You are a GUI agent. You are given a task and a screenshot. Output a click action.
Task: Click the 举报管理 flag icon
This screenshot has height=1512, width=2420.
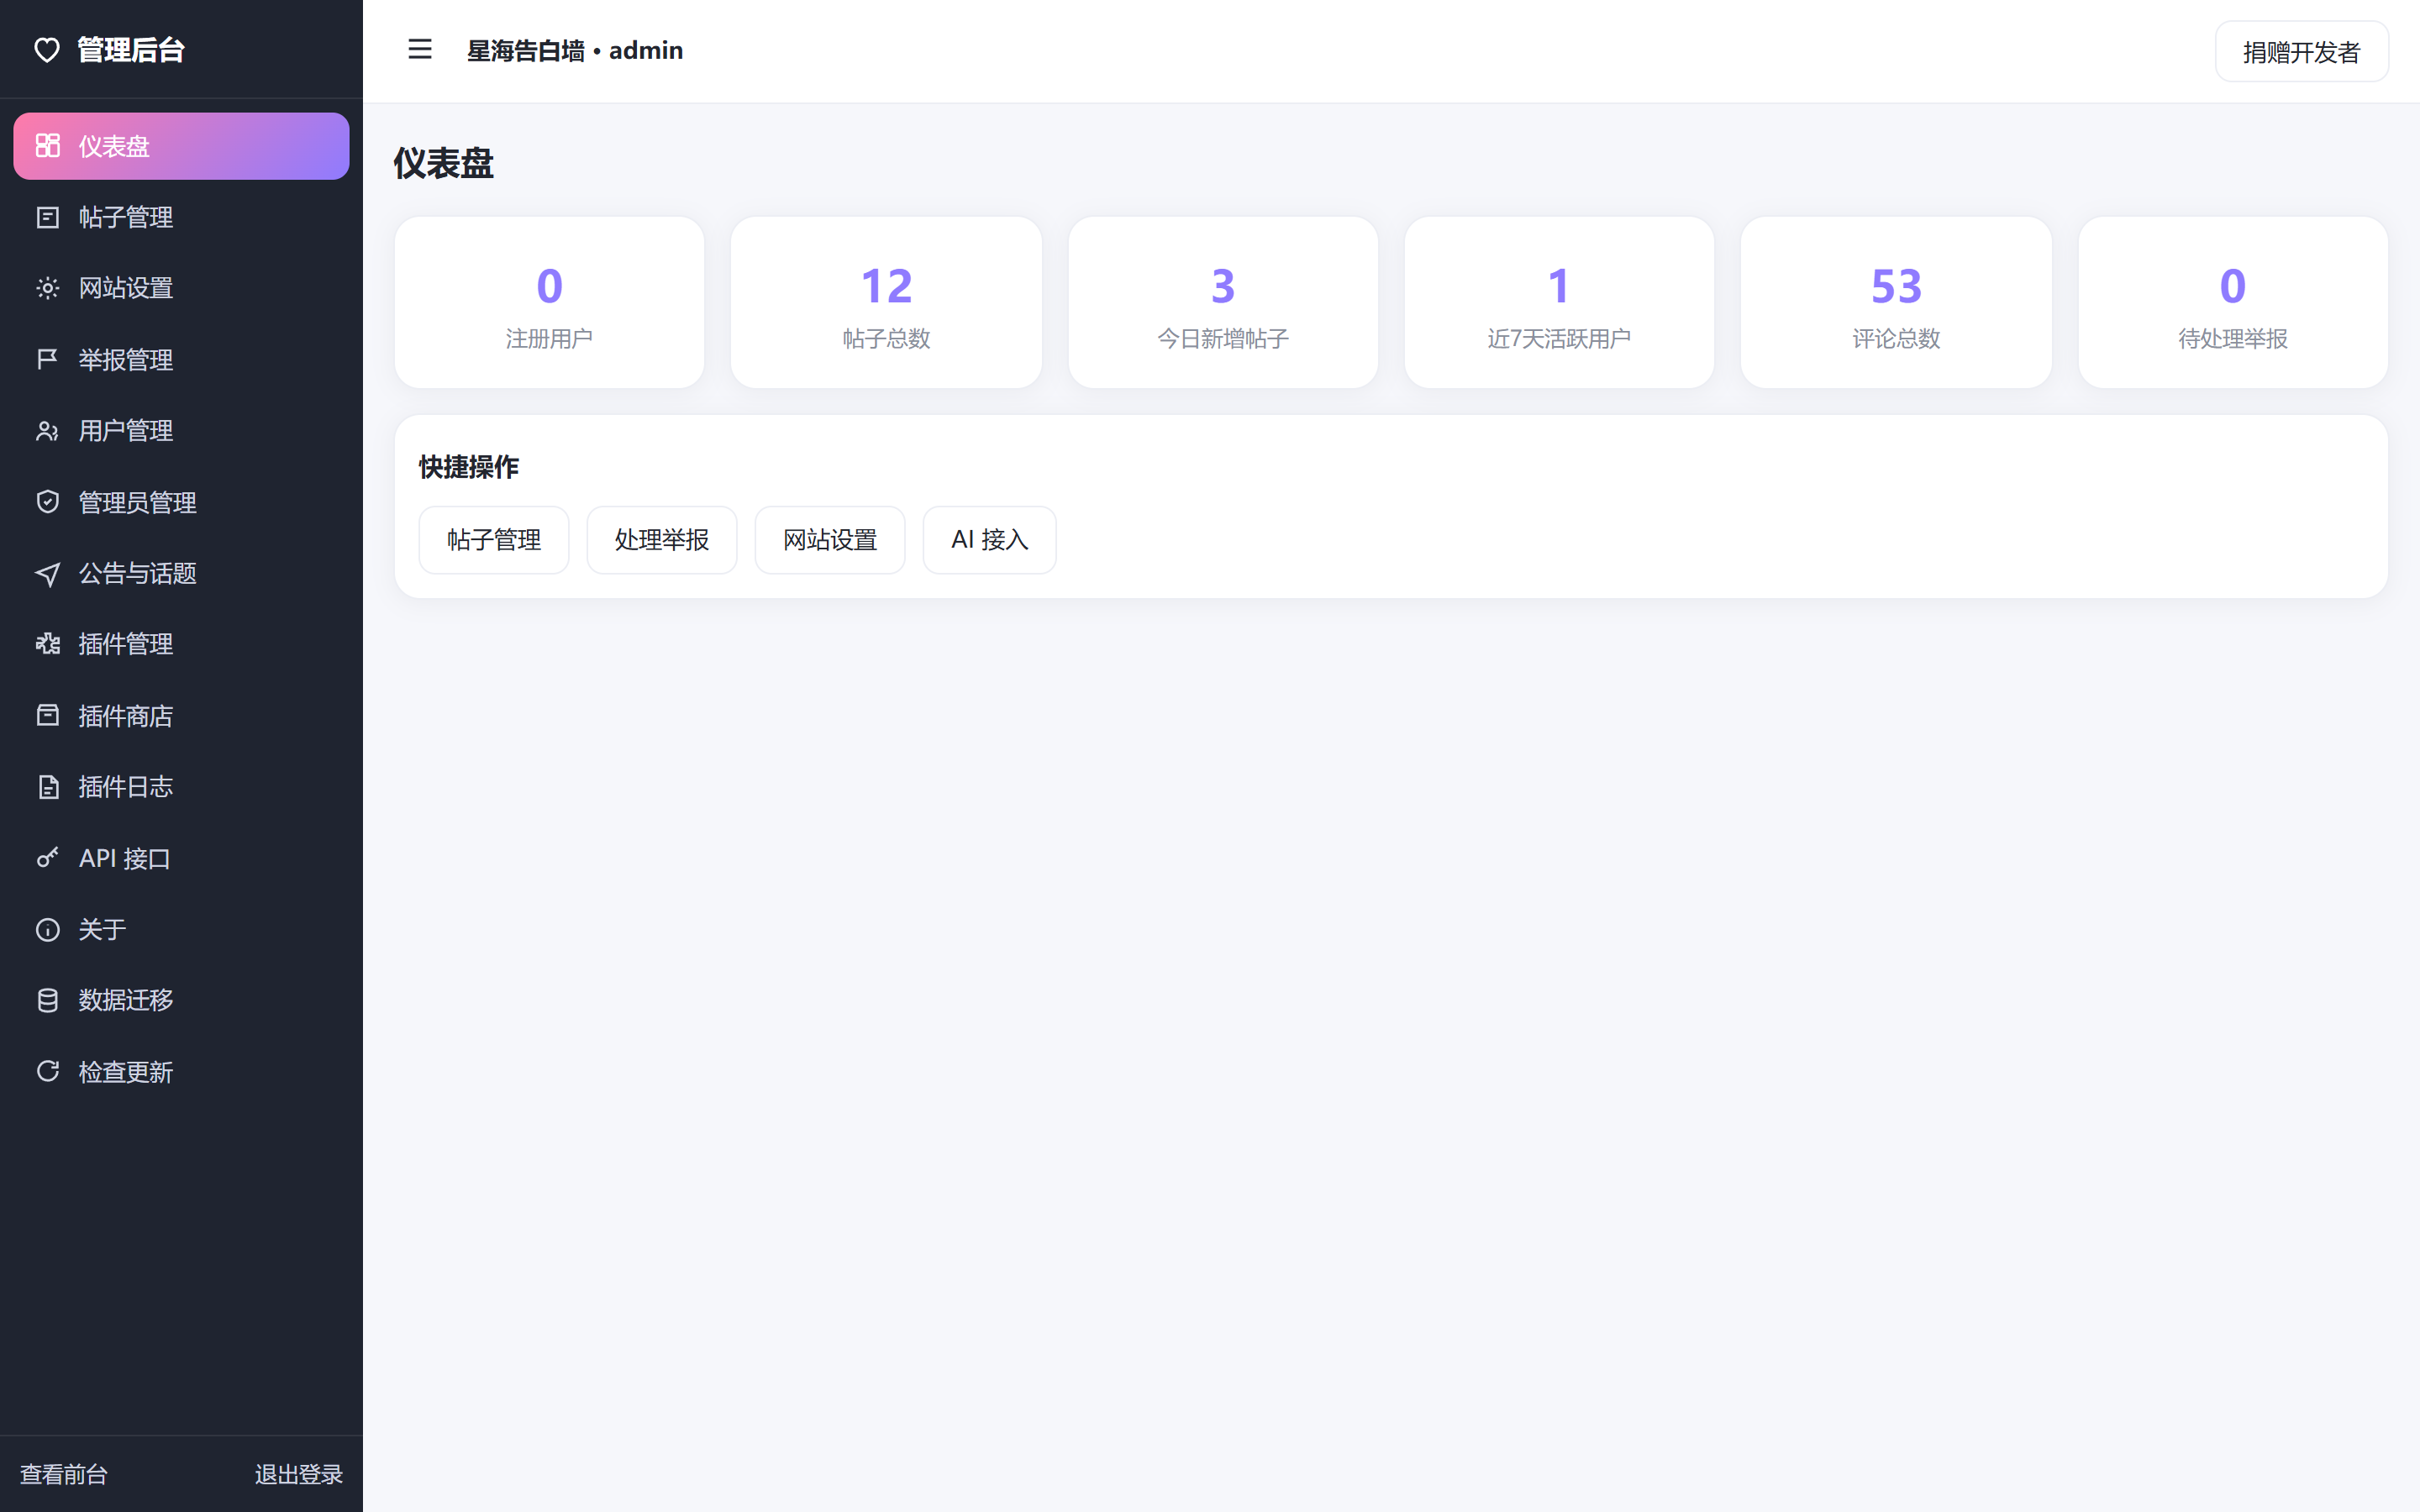47,359
